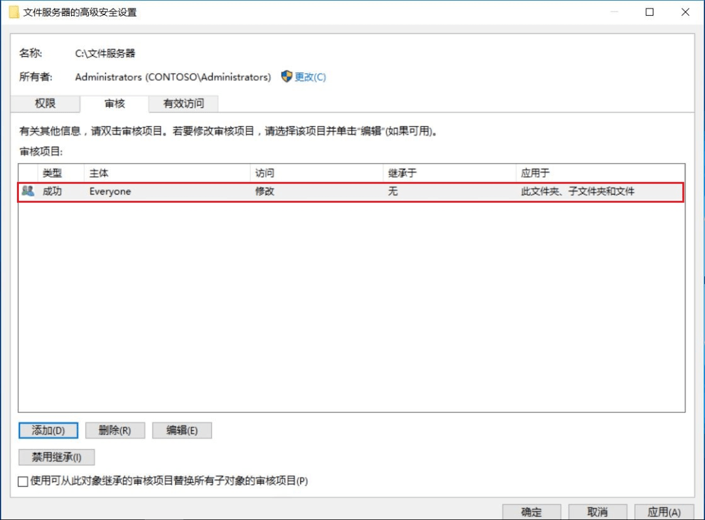
Task: Enable replacing child object audit entries checkbox
Action: (x=23, y=482)
